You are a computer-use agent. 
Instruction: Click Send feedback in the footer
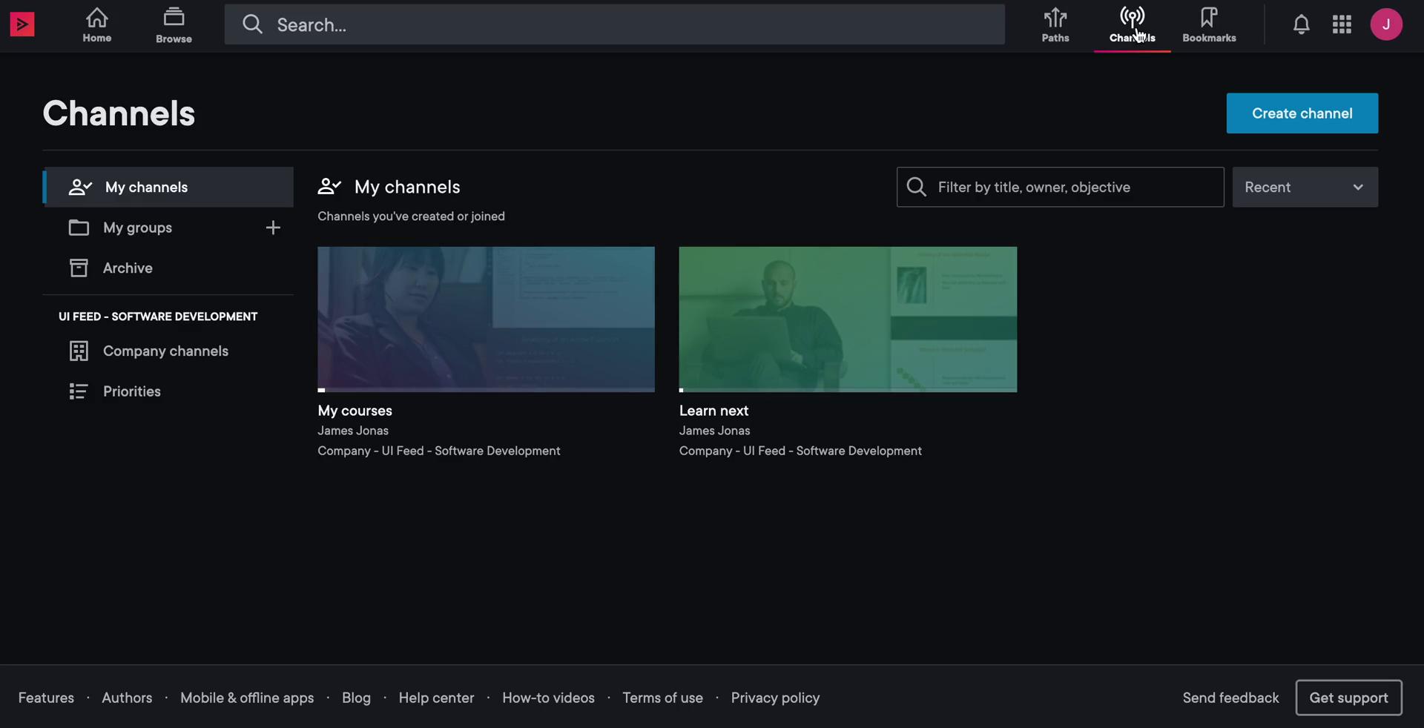pyautogui.click(x=1230, y=698)
